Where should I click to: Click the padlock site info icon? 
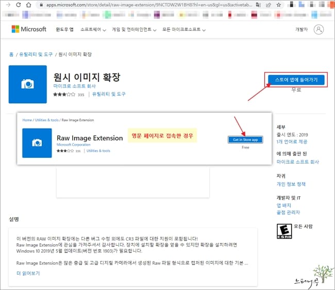tap(41, 5)
